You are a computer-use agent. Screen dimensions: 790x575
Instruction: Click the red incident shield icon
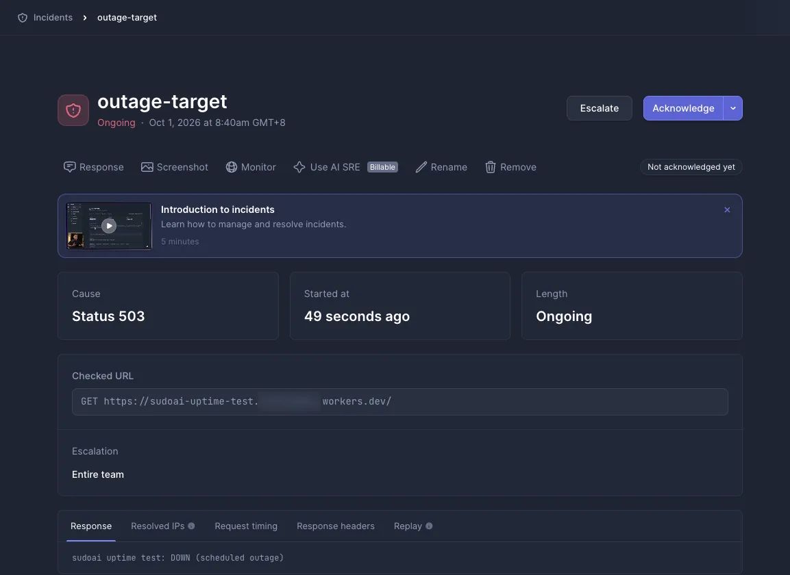73,110
